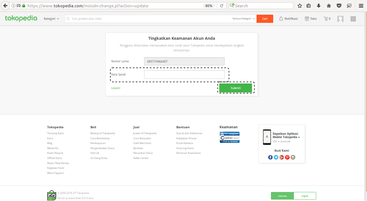Open the Panduan Keamanan link
Viewport: 367px width, 201px height.
point(188,153)
